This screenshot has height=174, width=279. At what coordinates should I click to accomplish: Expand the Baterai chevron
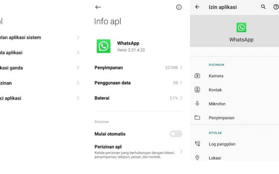click(181, 98)
